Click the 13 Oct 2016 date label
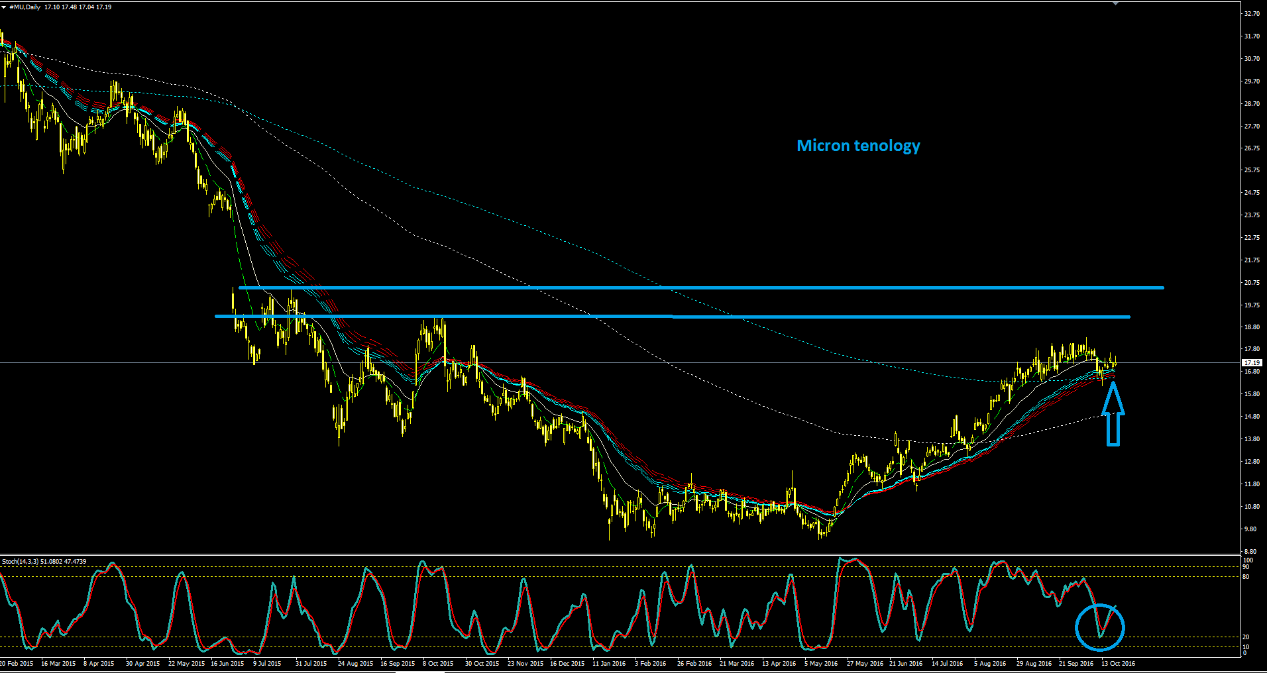The height and width of the screenshot is (673, 1267). [x=1119, y=664]
